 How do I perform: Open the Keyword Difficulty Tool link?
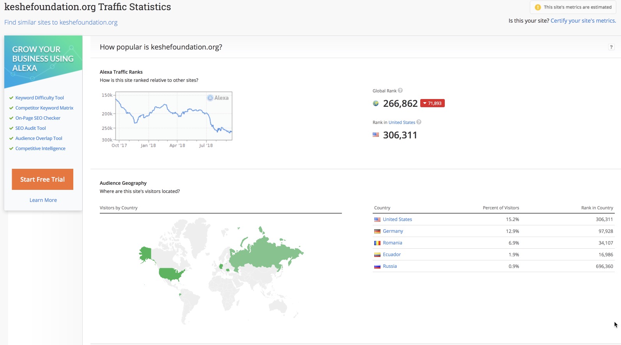pyautogui.click(x=40, y=98)
